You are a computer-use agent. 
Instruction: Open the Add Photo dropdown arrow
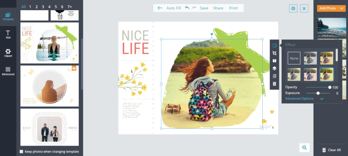pos(341,8)
